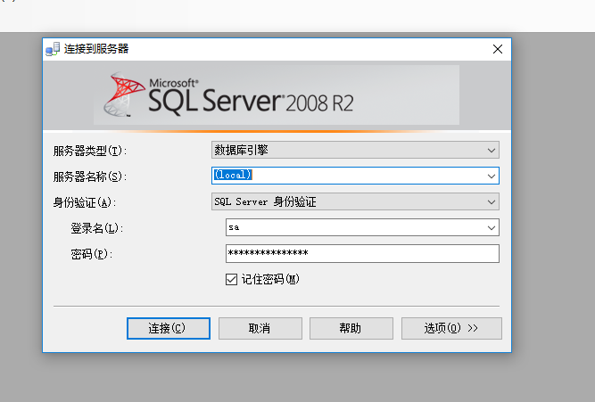Screen dimensions: 595x402
Task: Click the 密码(P) label
Action: pyautogui.click(x=92, y=254)
